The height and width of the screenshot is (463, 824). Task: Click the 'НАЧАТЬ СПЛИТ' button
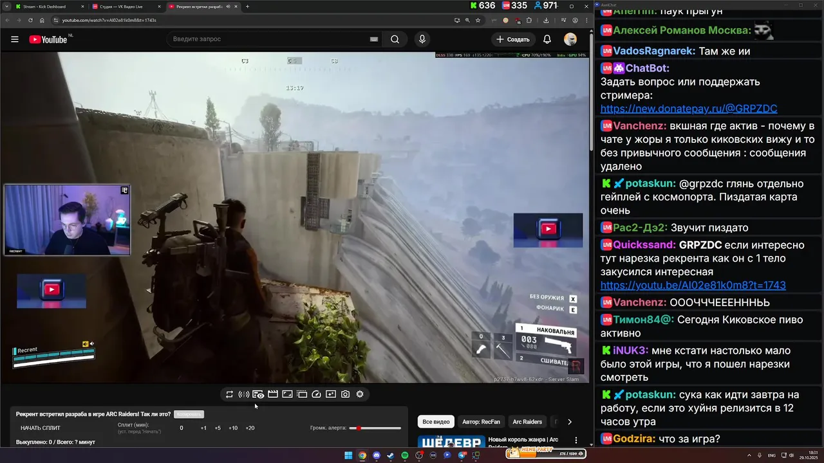click(x=41, y=428)
